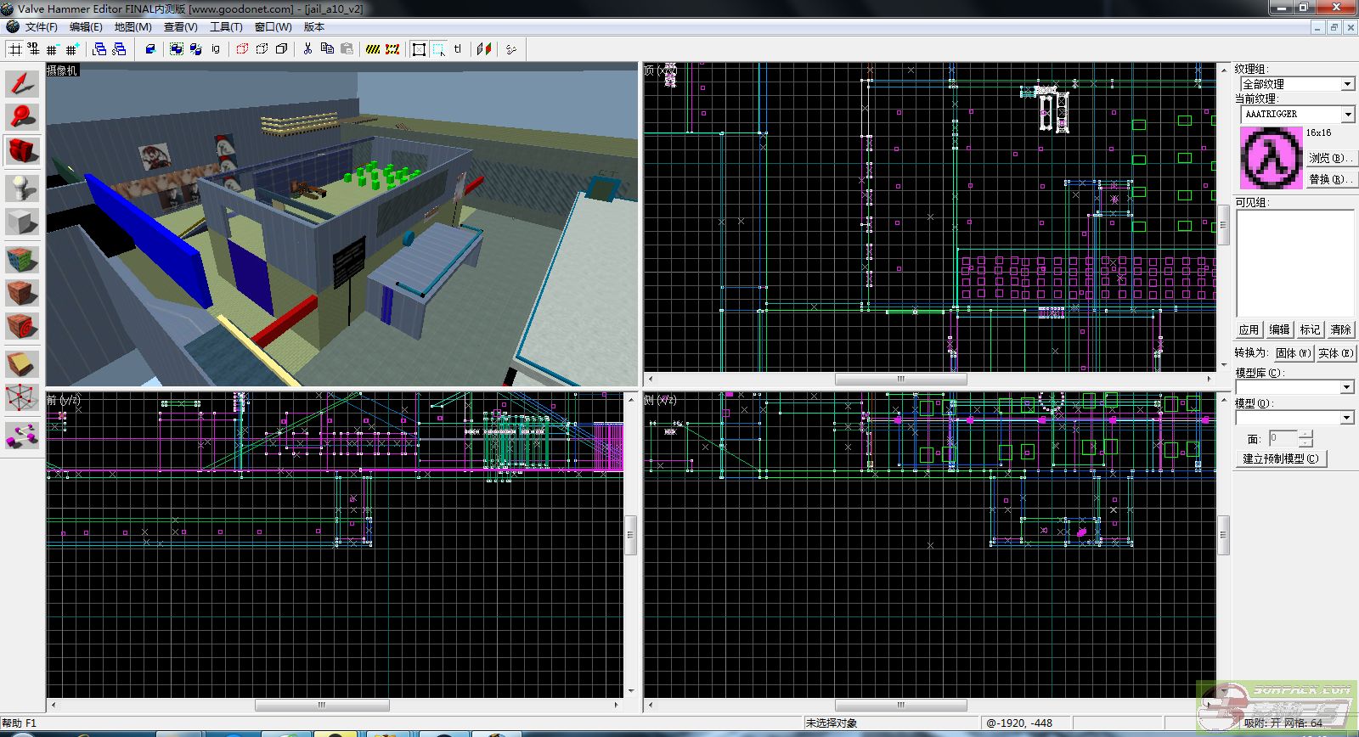The height and width of the screenshot is (737, 1359).
Task: Open the AAATRIGGER current texture dropdown
Action: (1347, 114)
